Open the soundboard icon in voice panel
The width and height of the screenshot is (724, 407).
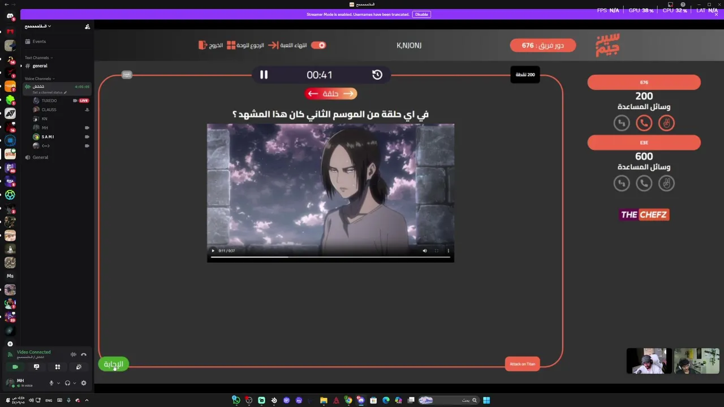(x=79, y=367)
